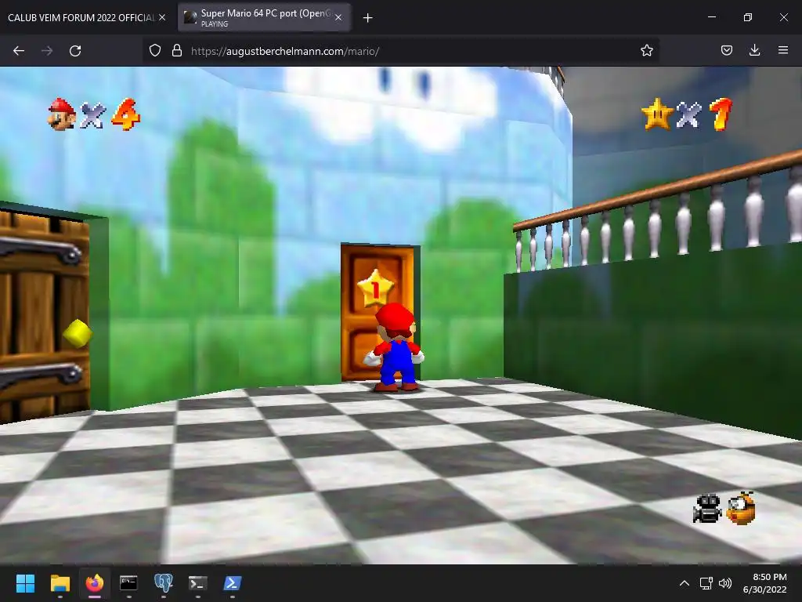The image size is (802, 602).
Task: Switch to CALUB VEIM FORUM 2022 tab
Action: click(x=81, y=18)
